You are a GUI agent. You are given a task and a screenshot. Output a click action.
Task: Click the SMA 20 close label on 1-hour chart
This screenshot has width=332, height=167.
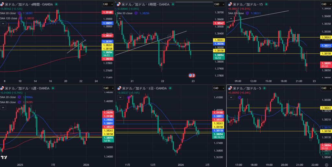[125, 13]
